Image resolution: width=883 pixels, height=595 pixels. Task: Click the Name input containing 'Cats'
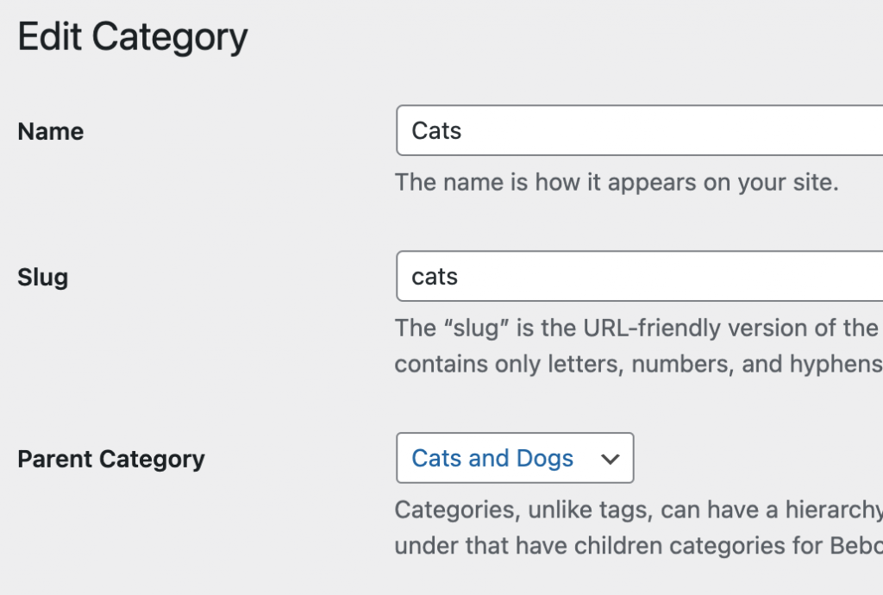tap(604, 129)
